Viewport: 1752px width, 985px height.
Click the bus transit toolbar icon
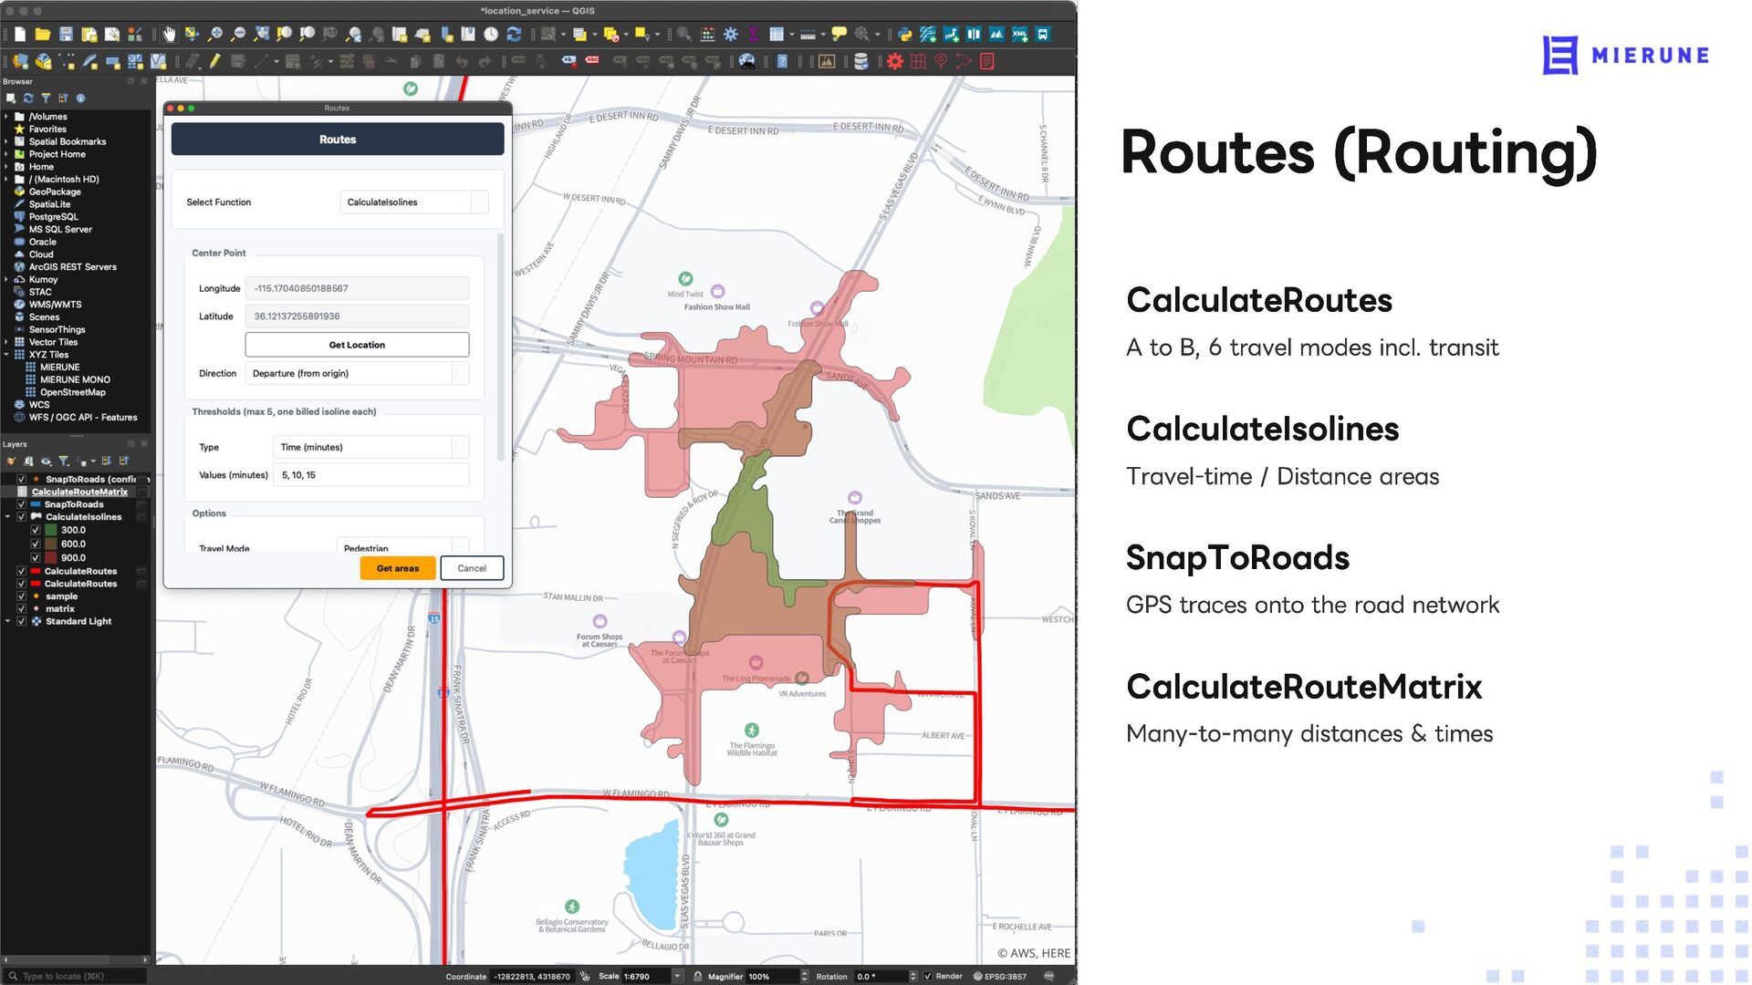pyautogui.click(x=1043, y=35)
